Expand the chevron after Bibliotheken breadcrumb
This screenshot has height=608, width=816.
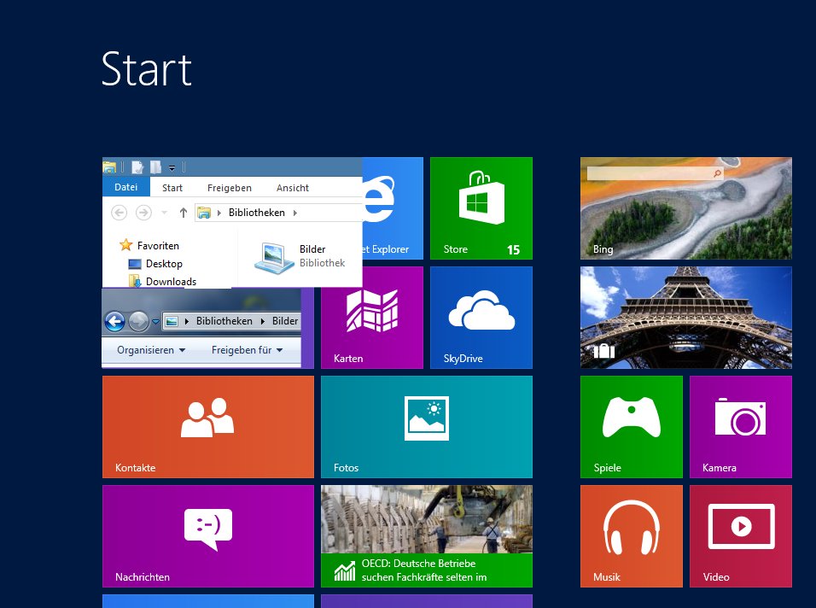295,213
